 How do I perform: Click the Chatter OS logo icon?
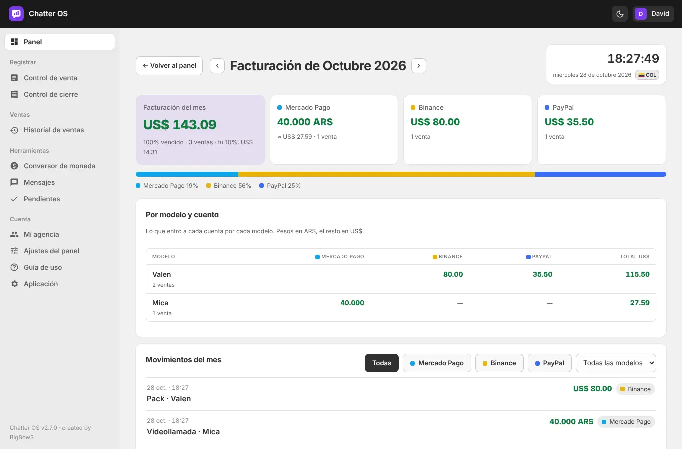coord(16,14)
